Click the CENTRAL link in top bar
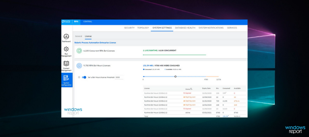 pyautogui.click(x=88, y=22)
